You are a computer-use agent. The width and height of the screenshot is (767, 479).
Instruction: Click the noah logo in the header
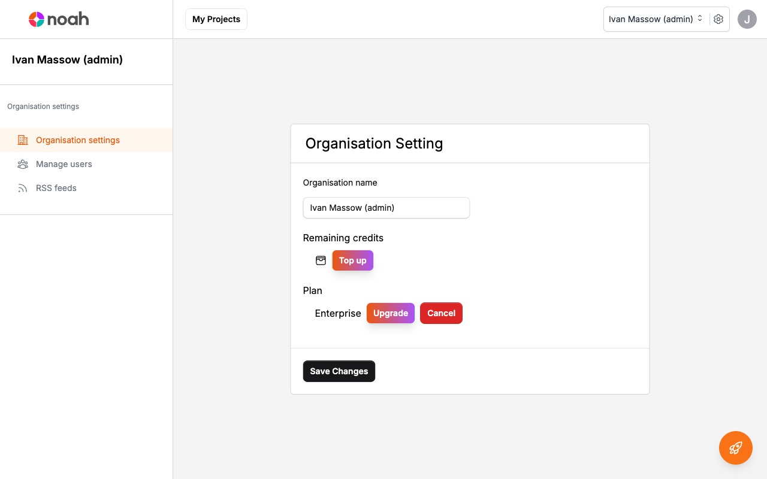coord(58,19)
